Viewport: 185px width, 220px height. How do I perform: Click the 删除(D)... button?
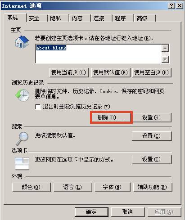pos(111,117)
